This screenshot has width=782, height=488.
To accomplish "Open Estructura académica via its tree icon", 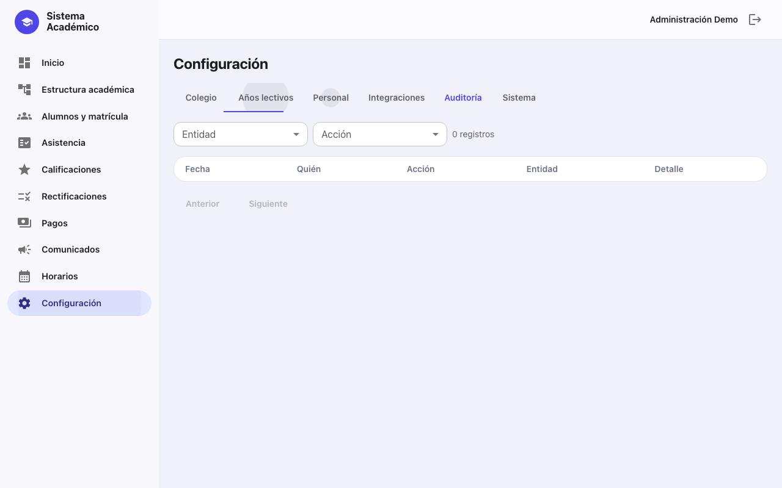I will click(24, 90).
